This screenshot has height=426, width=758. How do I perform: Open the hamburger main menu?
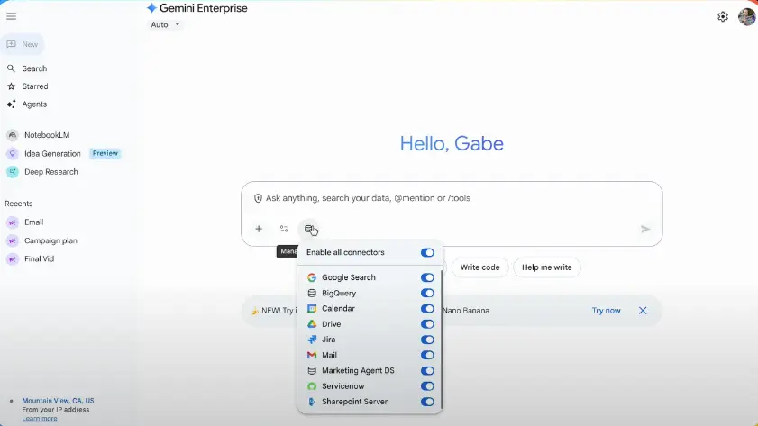click(x=11, y=16)
